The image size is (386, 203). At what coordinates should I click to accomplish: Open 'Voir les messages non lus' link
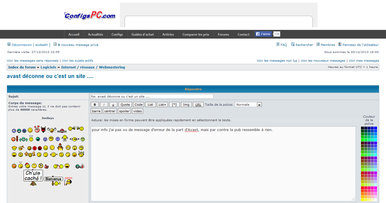tap(277, 61)
